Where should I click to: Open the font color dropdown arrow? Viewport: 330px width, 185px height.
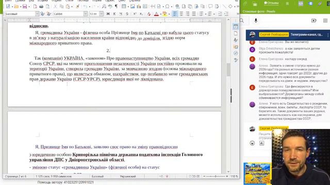pos(160,14)
